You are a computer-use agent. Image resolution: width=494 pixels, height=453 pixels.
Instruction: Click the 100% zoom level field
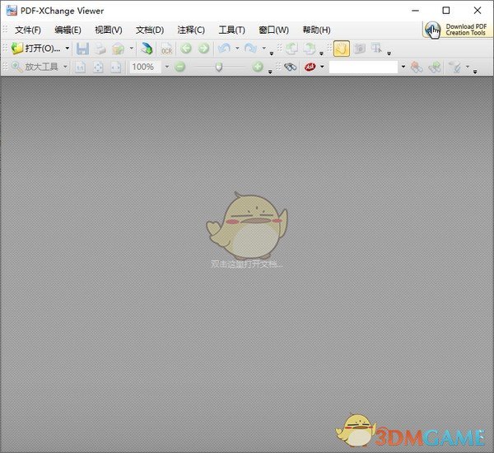tap(146, 67)
